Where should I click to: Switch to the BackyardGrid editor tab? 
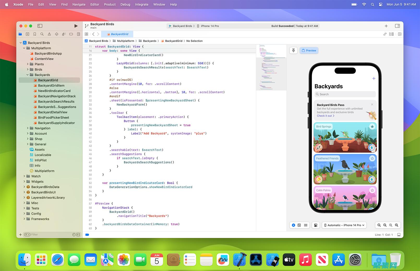coord(118,34)
